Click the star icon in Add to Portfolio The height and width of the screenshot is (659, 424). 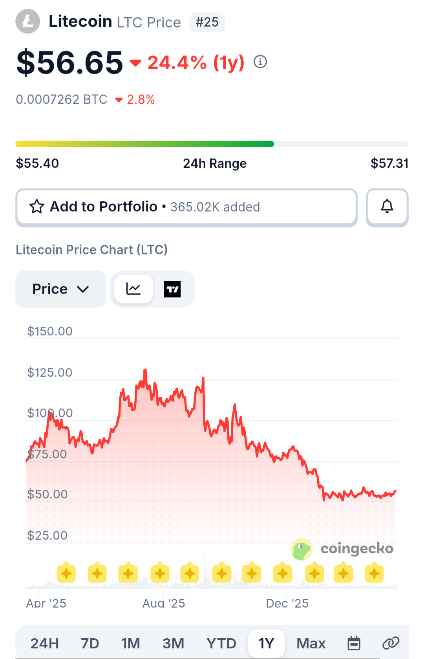tap(37, 207)
